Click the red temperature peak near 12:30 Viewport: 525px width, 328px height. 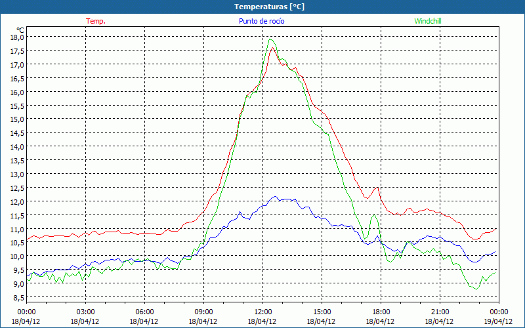(272, 47)
